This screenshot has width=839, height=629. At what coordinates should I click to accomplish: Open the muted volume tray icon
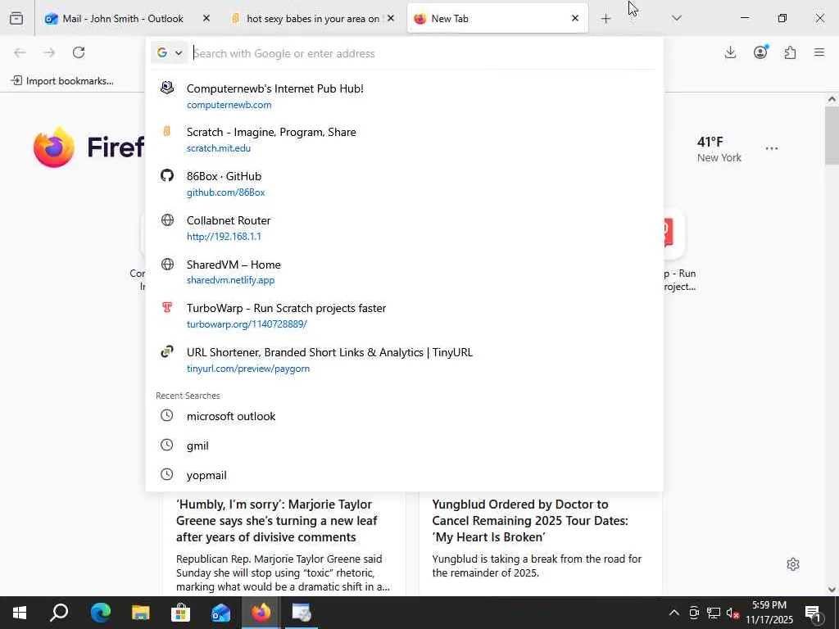tap(732, 613)
